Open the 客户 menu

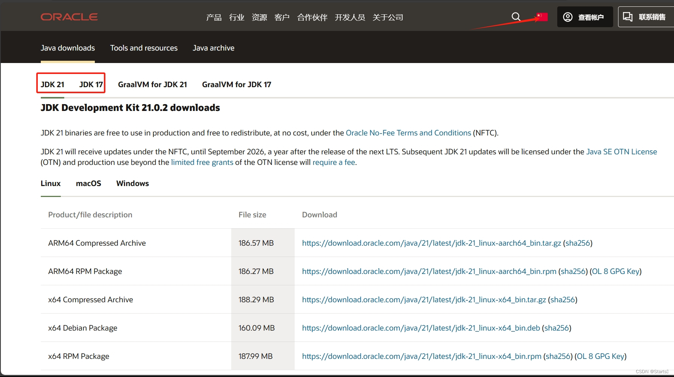pos(282,17)
